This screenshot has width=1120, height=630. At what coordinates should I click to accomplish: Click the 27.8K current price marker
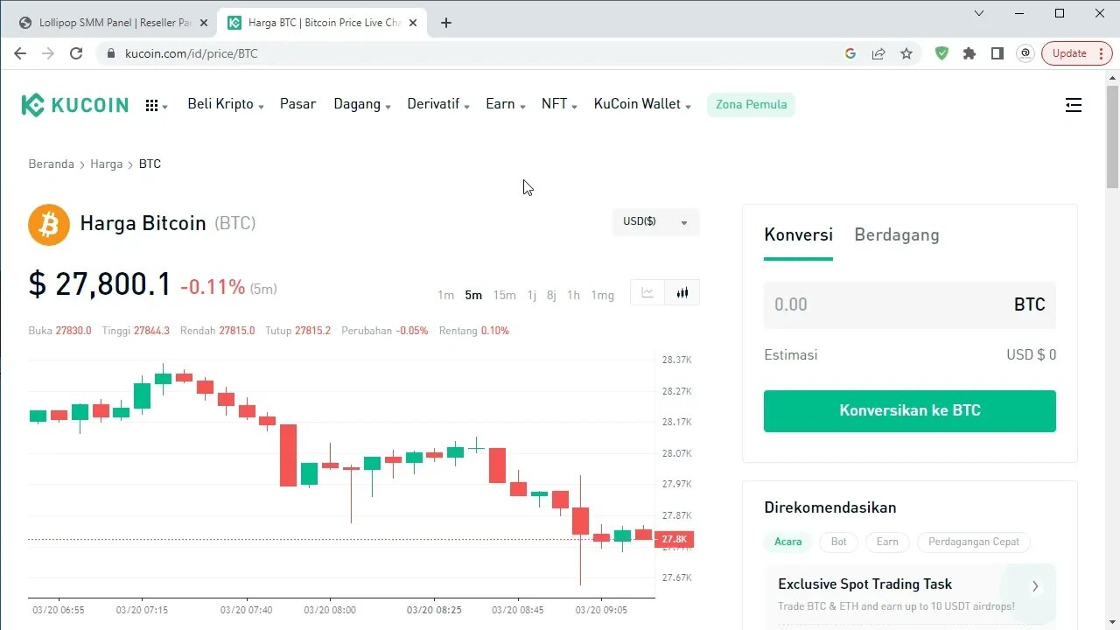pos(675,539)
